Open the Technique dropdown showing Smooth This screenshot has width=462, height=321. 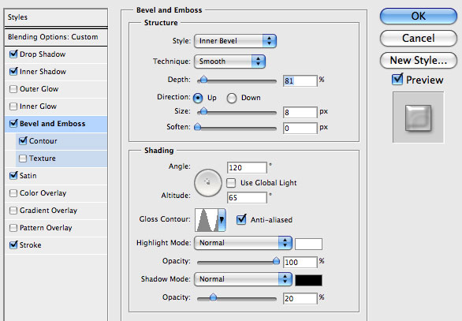click(x=230, y=62)
